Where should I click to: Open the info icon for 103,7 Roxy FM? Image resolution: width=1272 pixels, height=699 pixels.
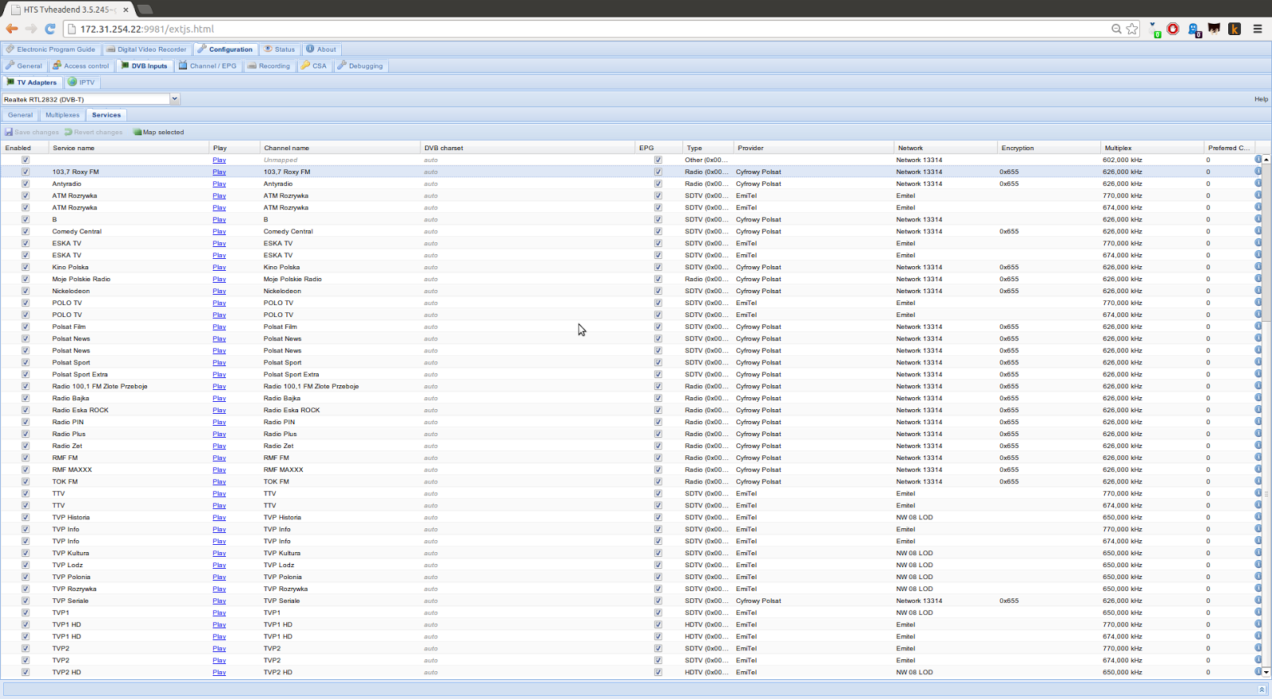[1258, 172]
